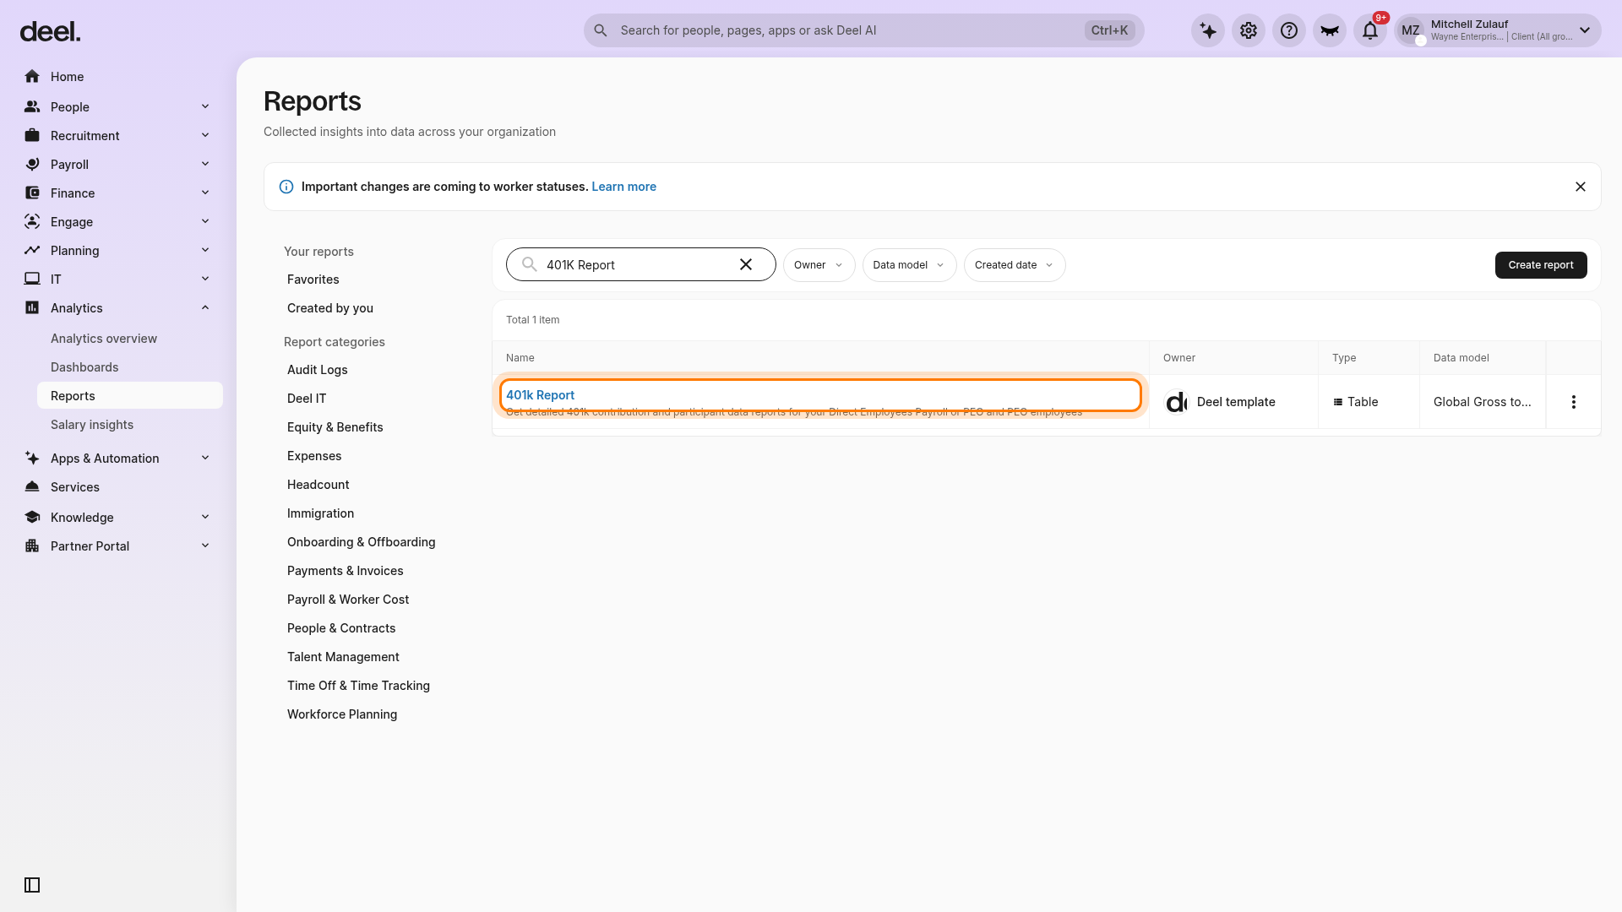
Task: Clear the 401K Report search text
Action: click(x=746, y=265)
